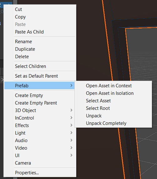Click Select Asset in Prefab submenu
The image size is (157, 179).
point(113,101)
